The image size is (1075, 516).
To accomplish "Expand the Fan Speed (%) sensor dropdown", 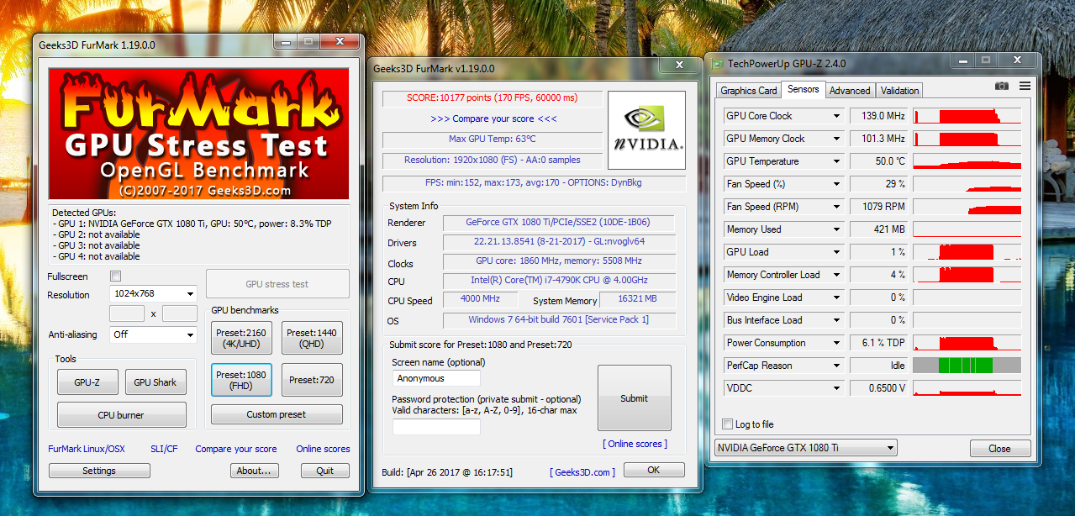I will 836,184.
